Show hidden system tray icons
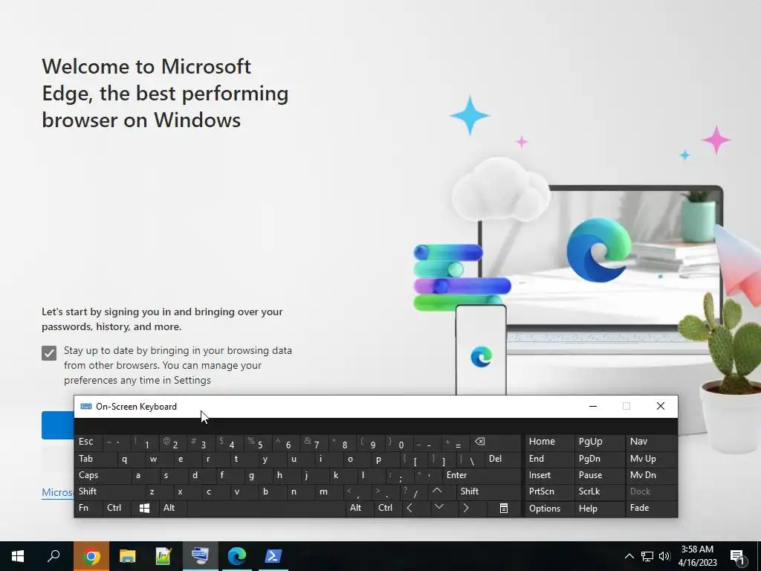This screenshot has width=761, height=571. tap(629, 556)
